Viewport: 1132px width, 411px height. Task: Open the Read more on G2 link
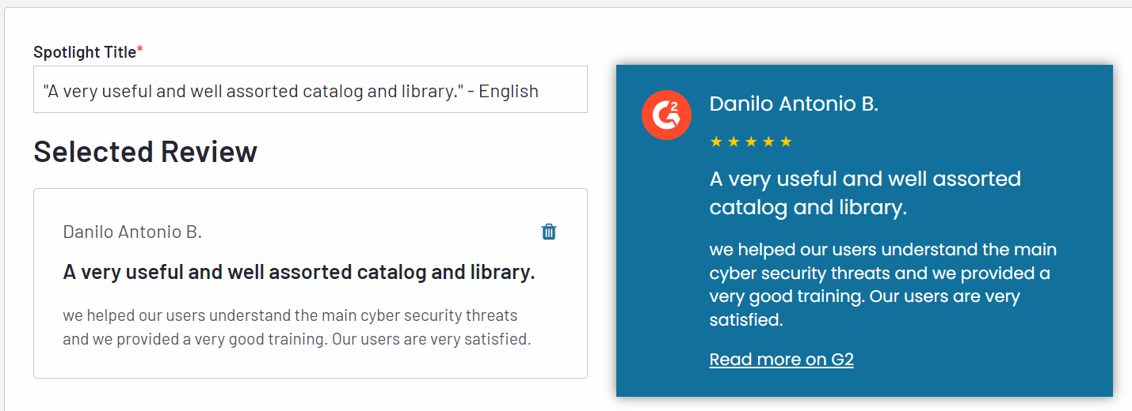tap(781, 360)
